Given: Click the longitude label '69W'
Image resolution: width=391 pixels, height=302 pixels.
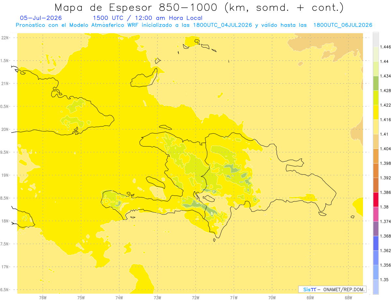Looking at the screenshot, I should pos(310,298).
